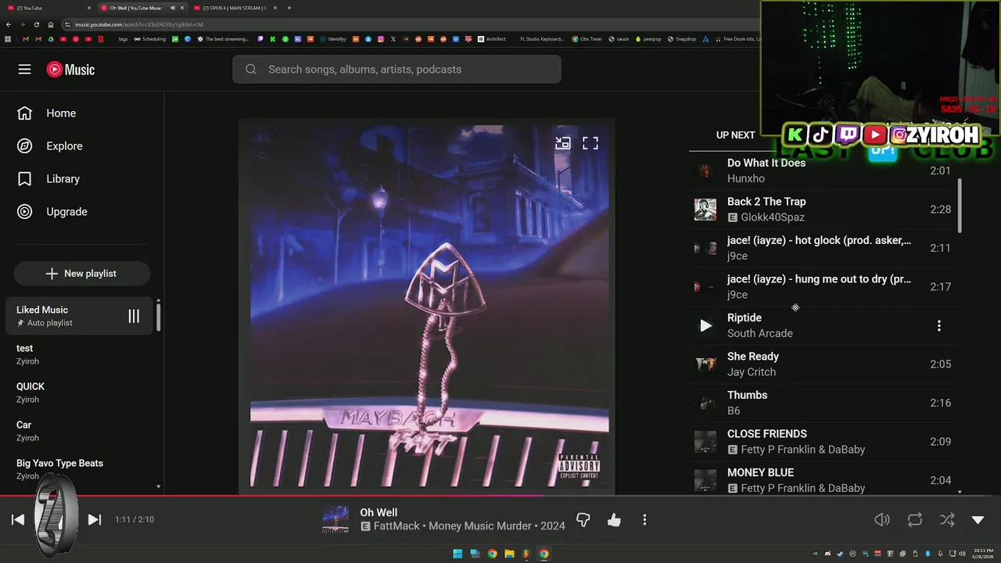The image size is (1001, 563).
Task: Select 'hung me out to dry' track
Action: coord(823,287)
